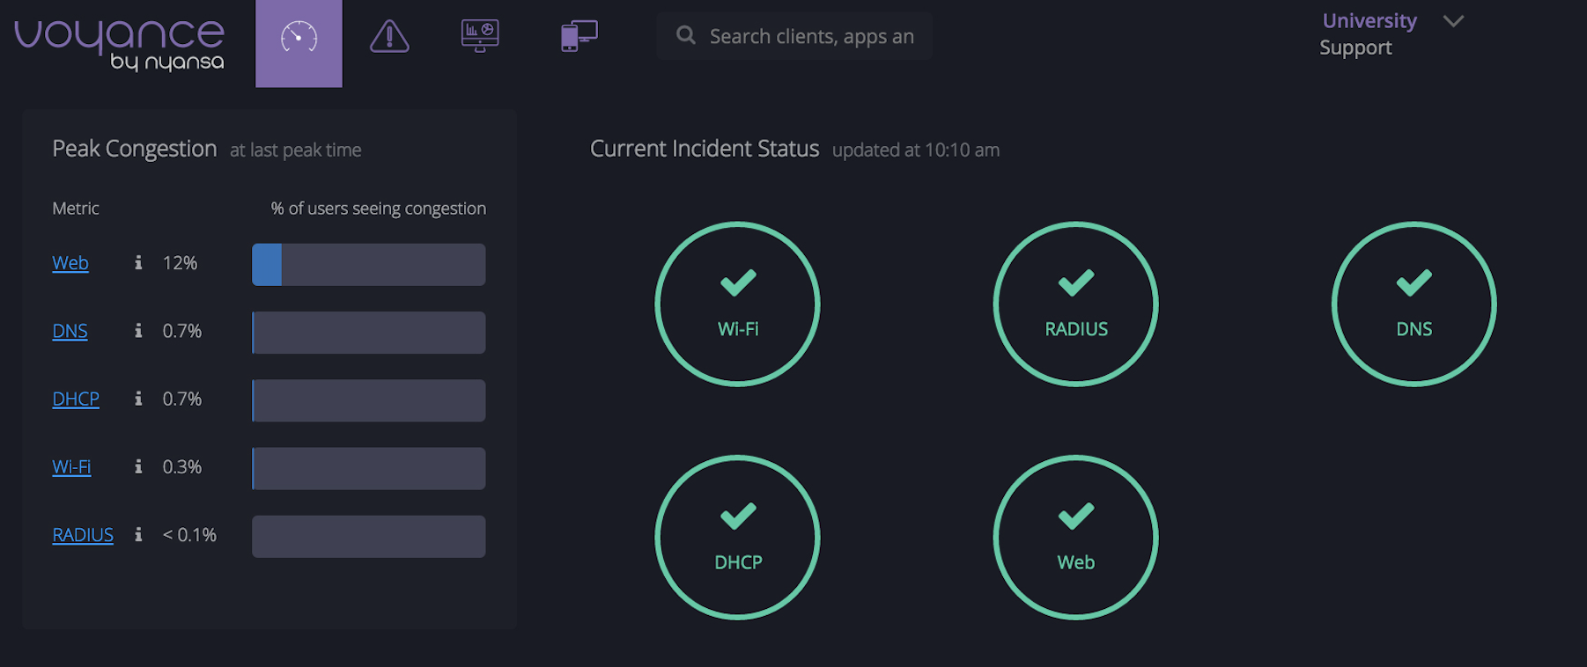Select the Wi-Fi incident status circle

737,304
